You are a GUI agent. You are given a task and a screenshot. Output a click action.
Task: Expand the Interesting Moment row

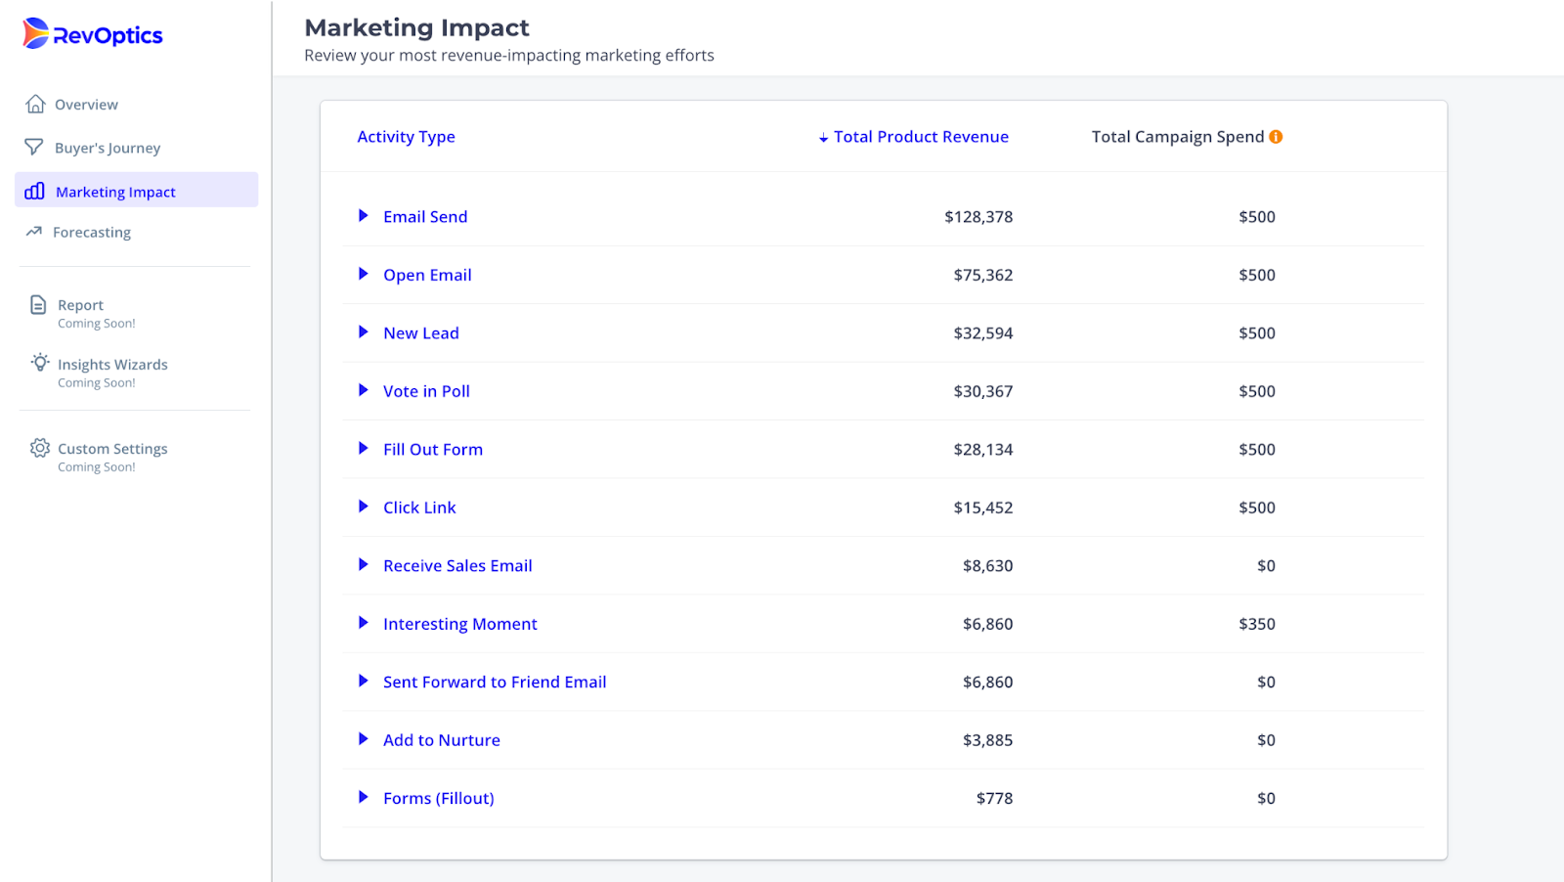(x=363, y=623)
